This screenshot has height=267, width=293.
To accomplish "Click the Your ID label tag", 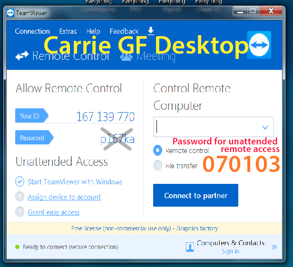I will point(31,115).
